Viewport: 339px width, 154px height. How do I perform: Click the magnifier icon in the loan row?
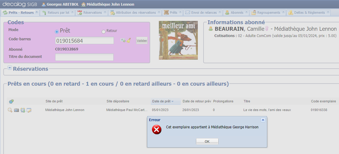click(x=10, y=110)
